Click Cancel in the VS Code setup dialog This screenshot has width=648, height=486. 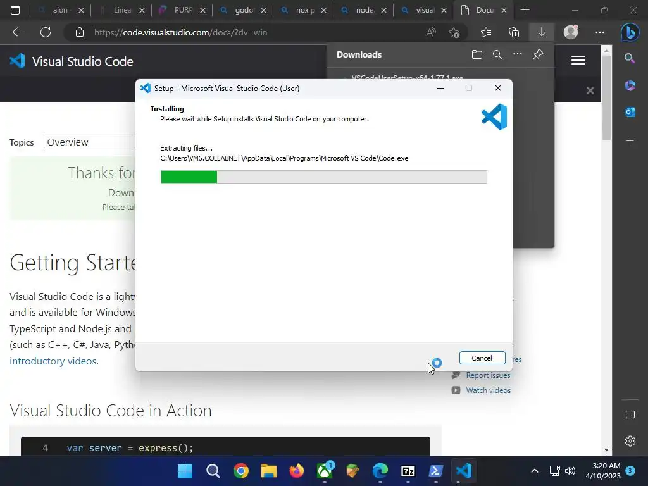[x=482, y=358]
